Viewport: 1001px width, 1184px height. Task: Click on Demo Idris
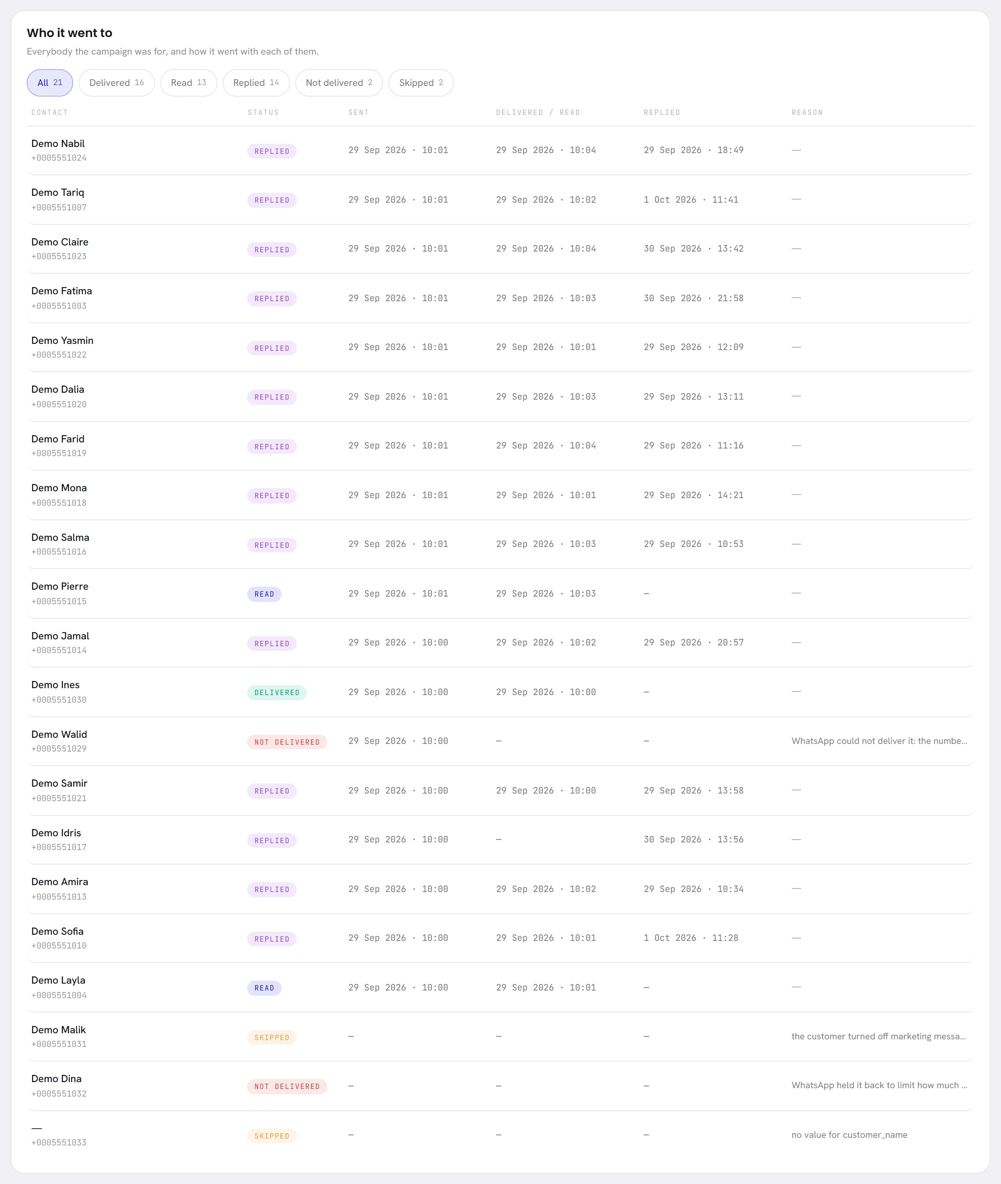56,832
